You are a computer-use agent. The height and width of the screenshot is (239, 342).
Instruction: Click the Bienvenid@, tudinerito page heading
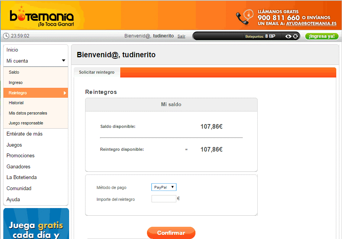[x=116, y=55]
